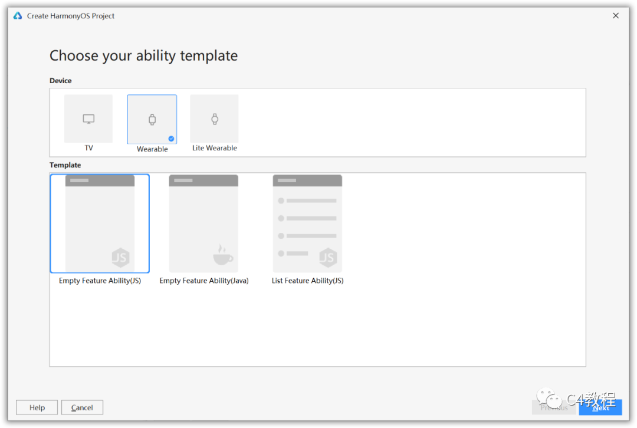Close the Create HarmonyOS Project dialog

(616, 15)
